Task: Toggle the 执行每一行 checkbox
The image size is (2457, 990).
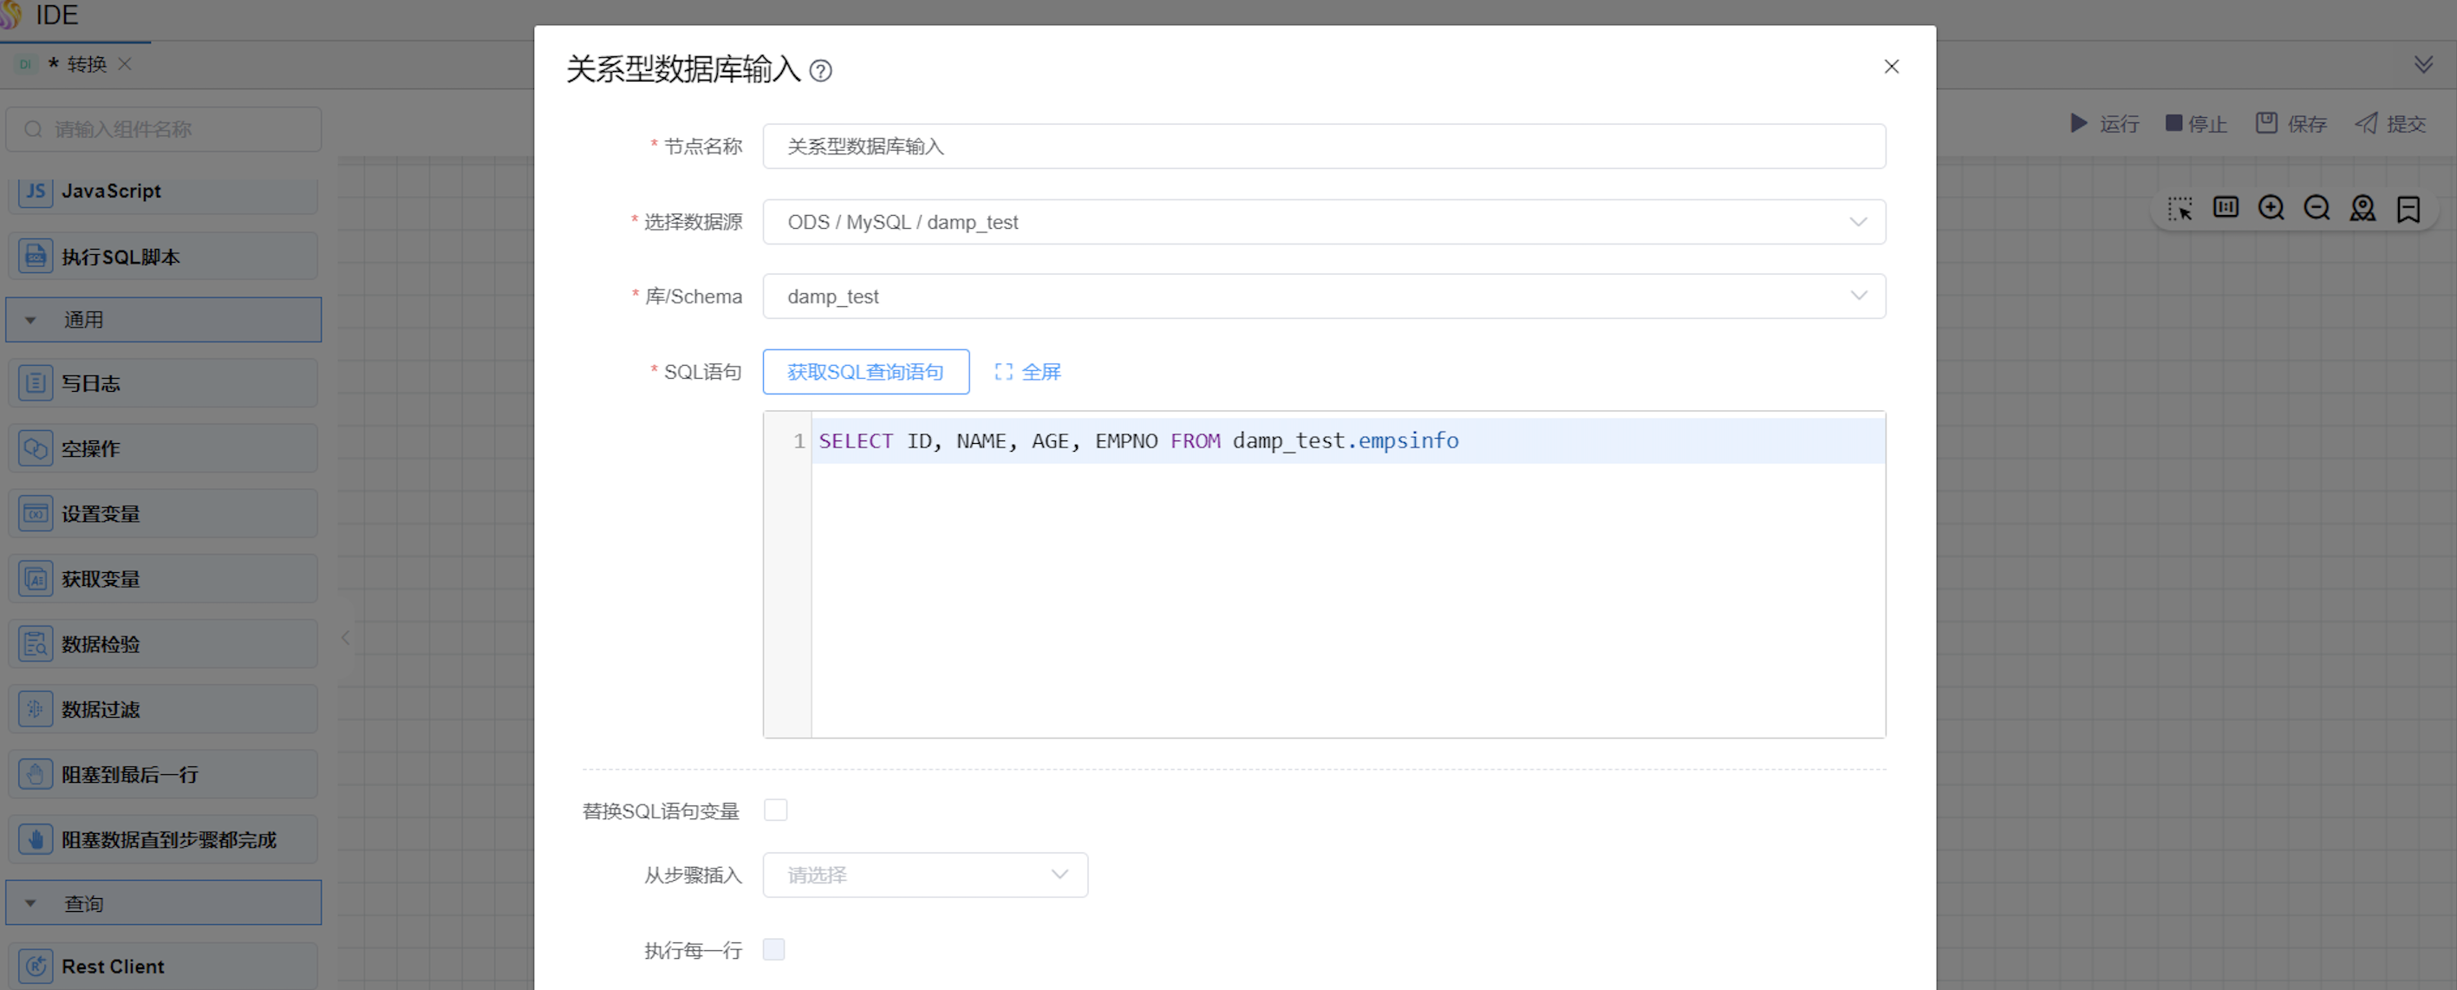Action: click(x=773, y=949)
